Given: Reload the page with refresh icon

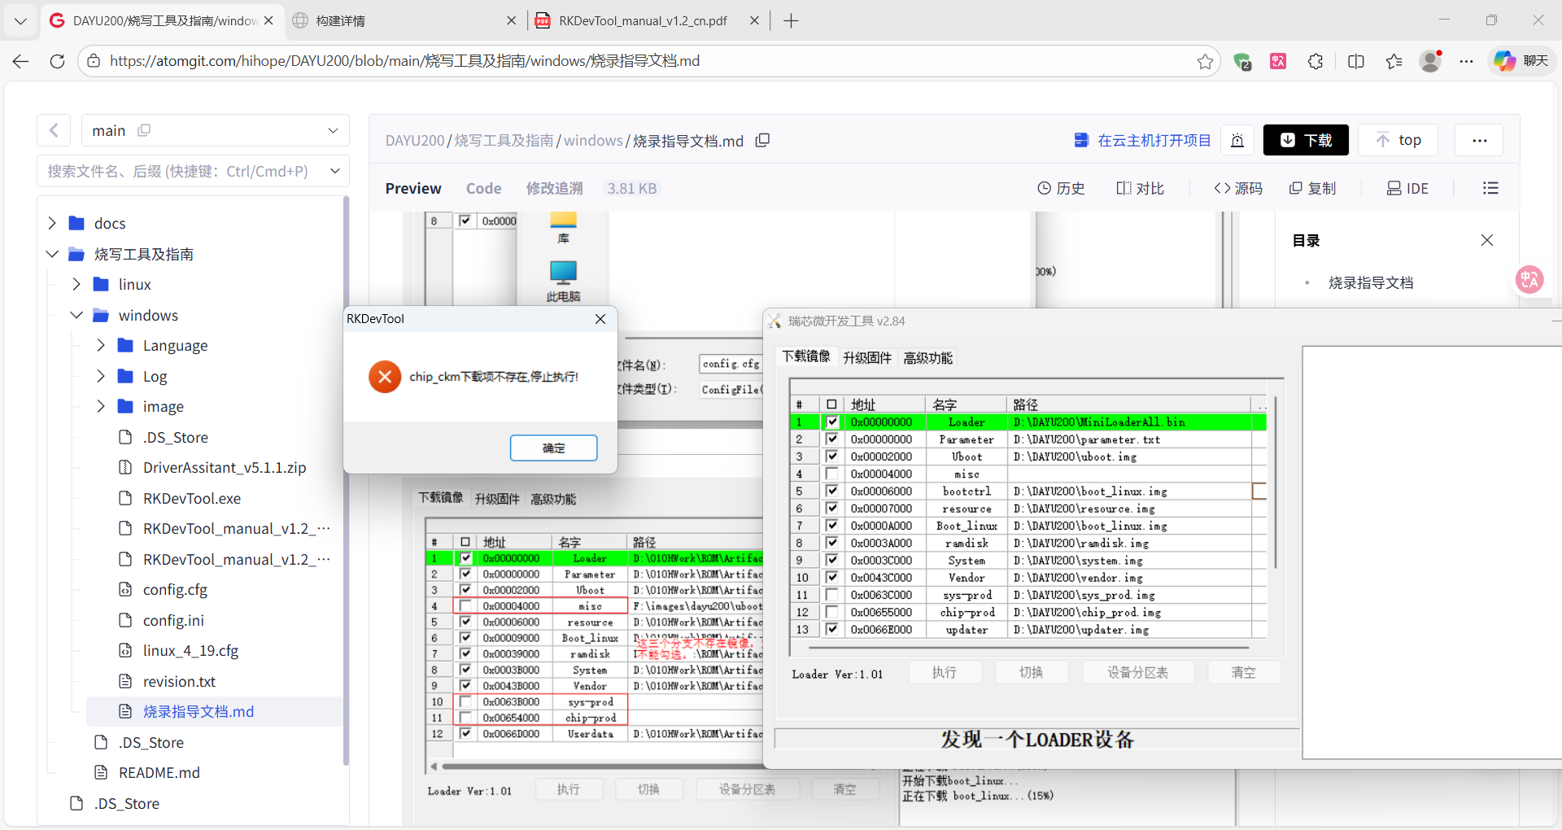Looking at the screenshot, I should [x=57, y=61].
